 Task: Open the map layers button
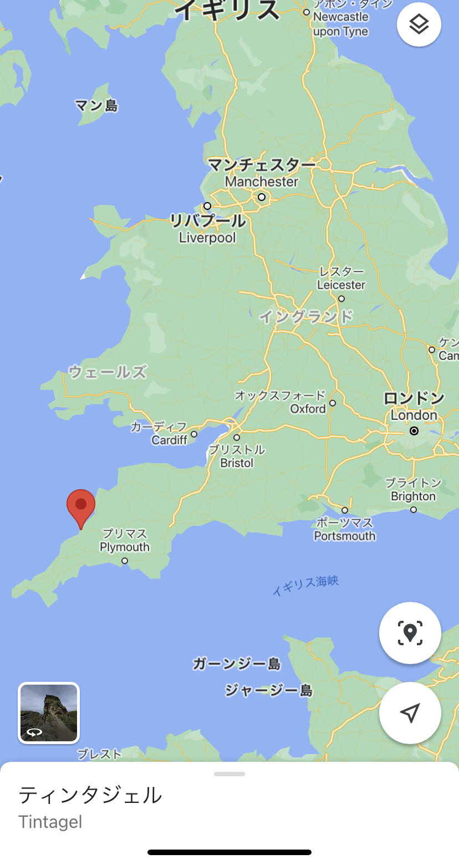point(419,24)
